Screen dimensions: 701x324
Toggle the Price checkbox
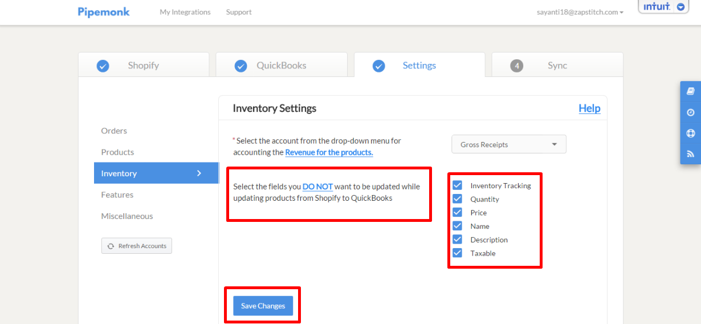point(457,212)
